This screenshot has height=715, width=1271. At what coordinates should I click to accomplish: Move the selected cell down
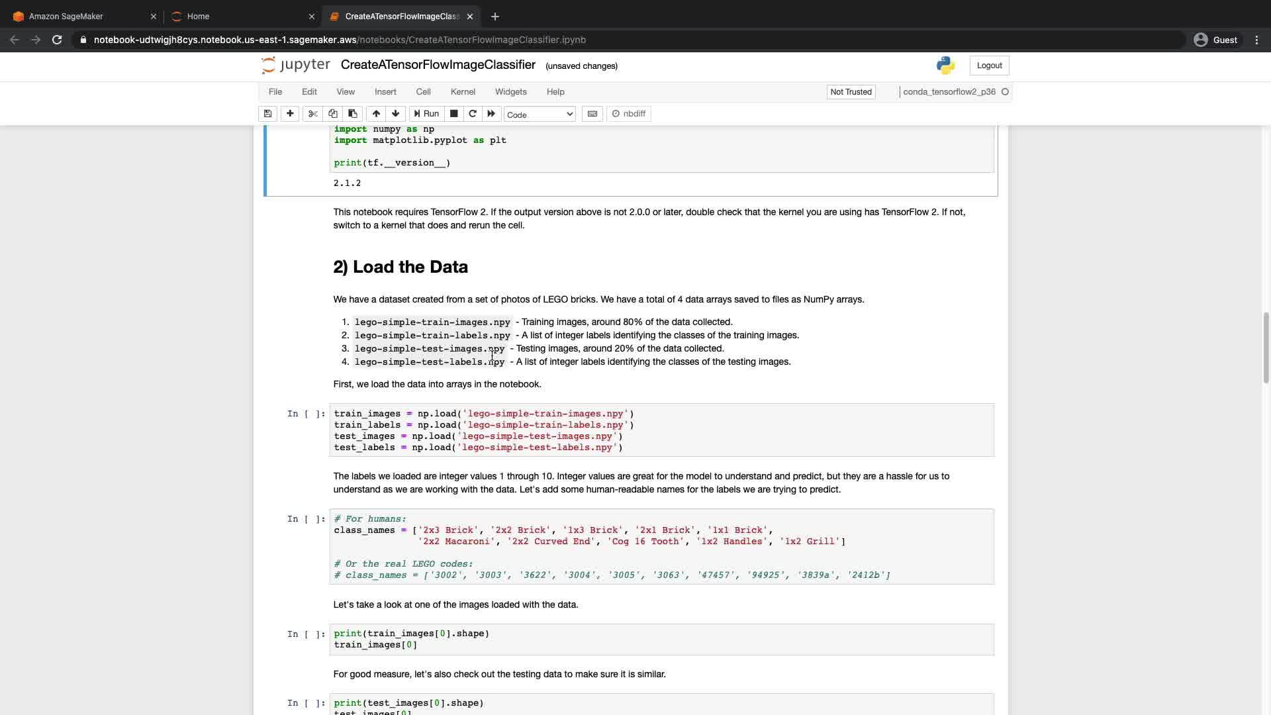tap(396, 114)
